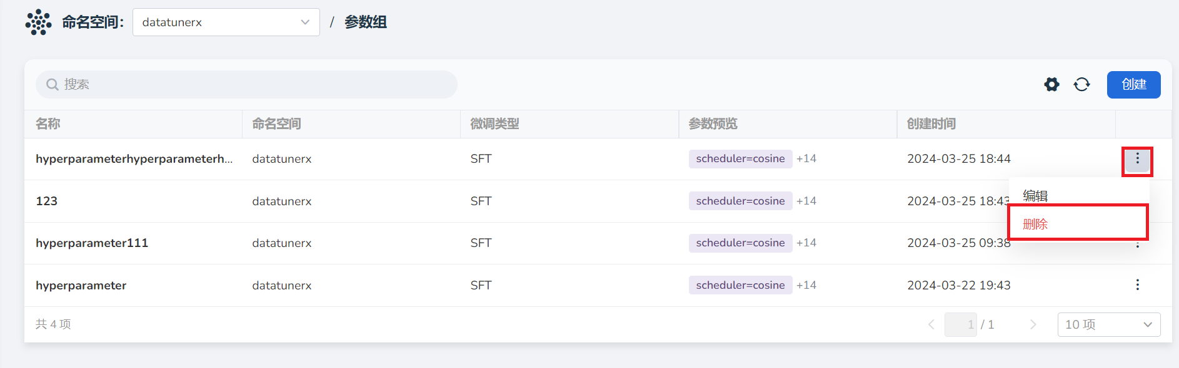Click the 2024-03-25 18:44 timestamp
Screen dimensions: 1179x368
(x=959, y=159)
